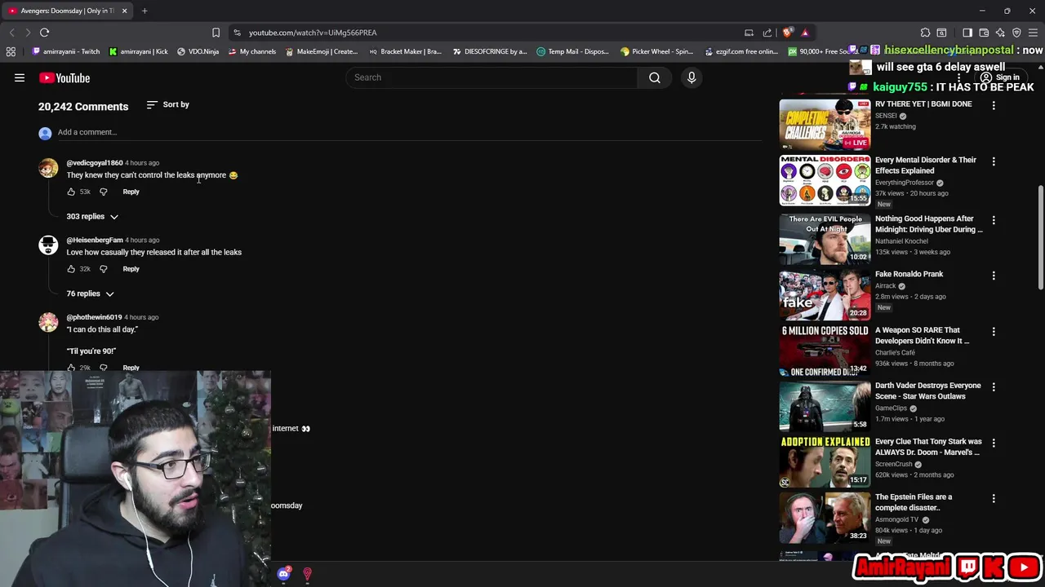Dislike the comment by @HeisenbergFam
Viewport: 1045px width, 587px height.
pyautogui.click(x=104, y=269)
